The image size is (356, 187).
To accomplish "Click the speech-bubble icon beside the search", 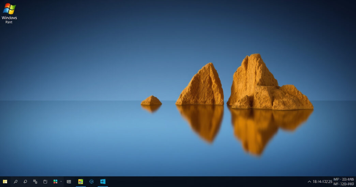I will [25, 182].
